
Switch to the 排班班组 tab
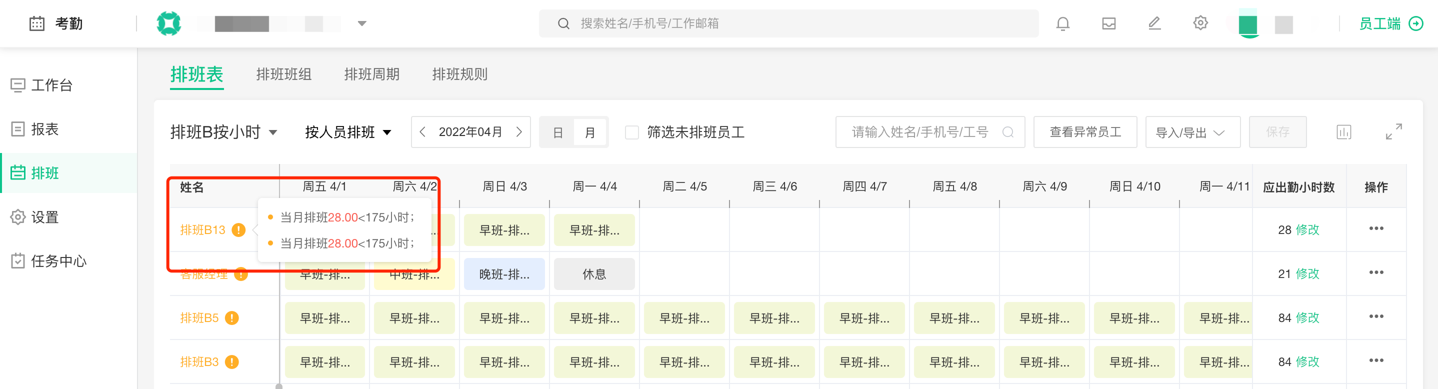pos(283,74)
